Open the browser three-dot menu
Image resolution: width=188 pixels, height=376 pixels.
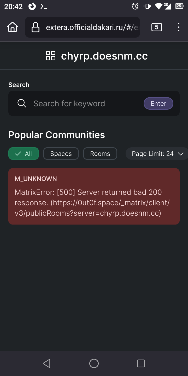click(x=179, y=27)
